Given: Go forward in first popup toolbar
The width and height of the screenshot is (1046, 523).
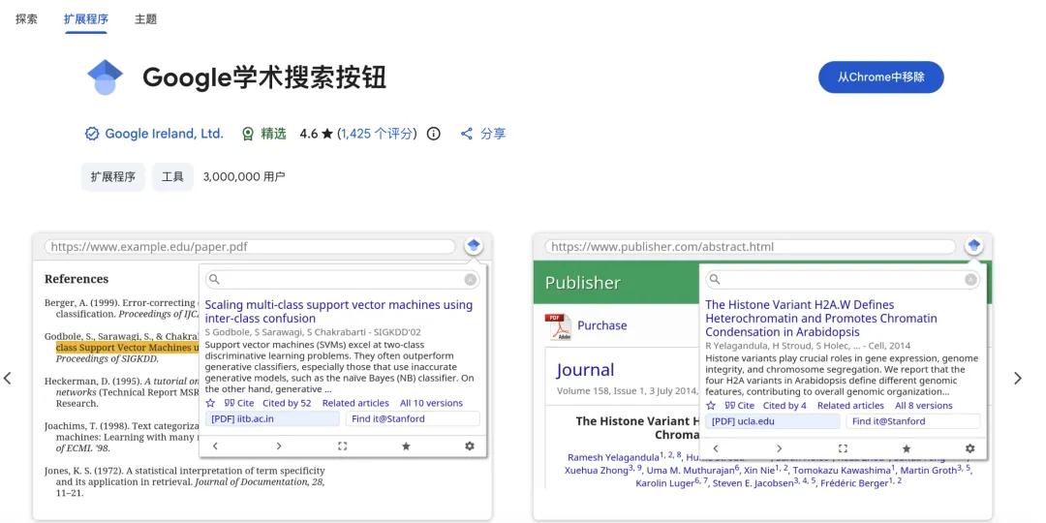Looking at the screenshot, I should click(279, 446).
